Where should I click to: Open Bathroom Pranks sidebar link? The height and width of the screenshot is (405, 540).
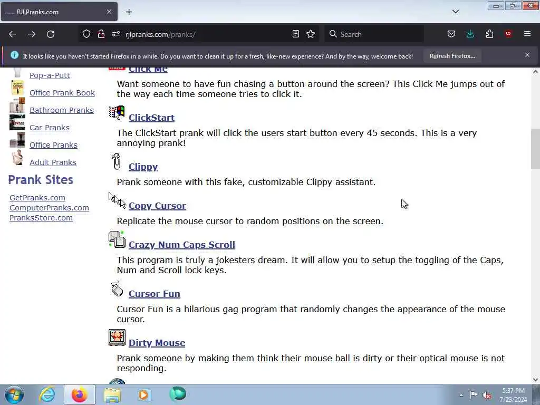(x=62, y=110)
